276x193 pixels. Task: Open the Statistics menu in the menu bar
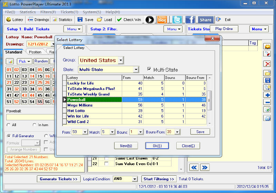[28, 12]
